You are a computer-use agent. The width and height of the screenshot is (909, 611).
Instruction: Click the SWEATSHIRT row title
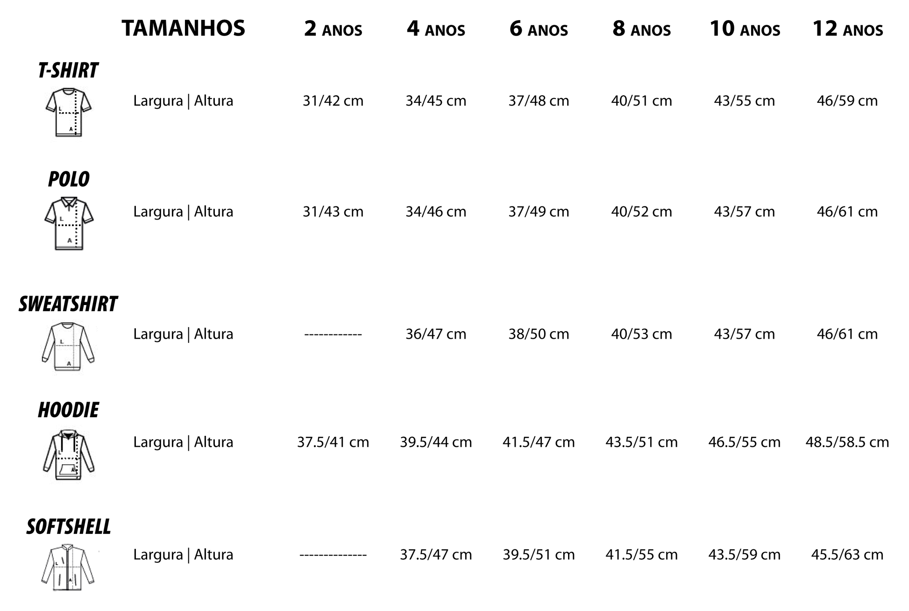coord(68,304)
